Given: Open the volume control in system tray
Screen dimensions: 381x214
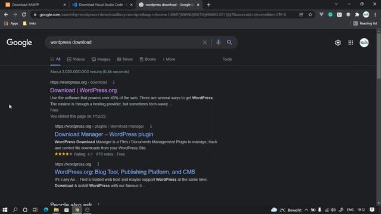Looking at the screenshot, I should pyautogui.click(x=333, y=210).
